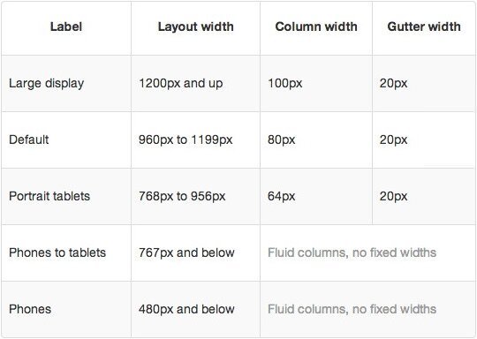Click the Layout width column header
Viewport: 477px width, 339px height.
(196, 26)
